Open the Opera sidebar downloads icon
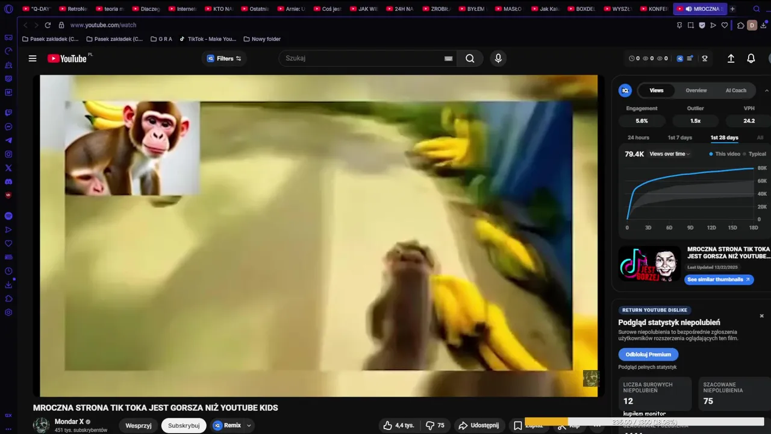This screenshot has height=434, width=771. tap(8, 285)
